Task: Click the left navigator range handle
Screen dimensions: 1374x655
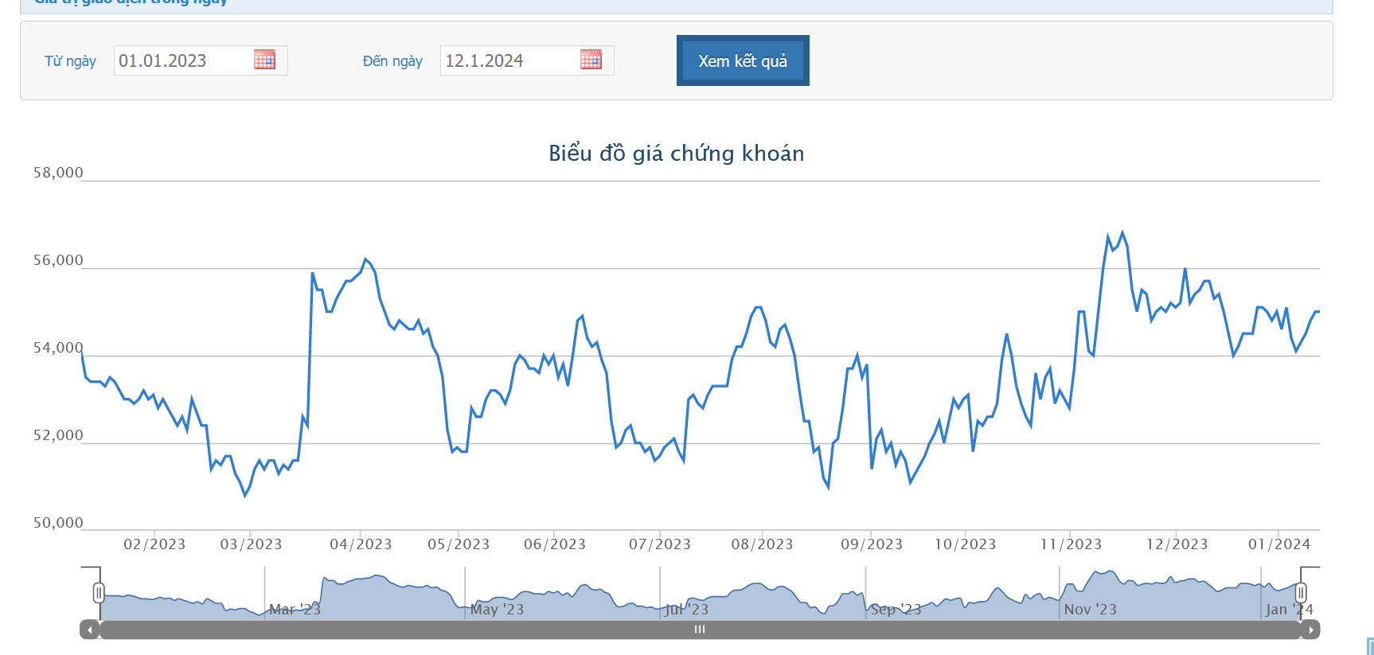Action: coord(99,592)
